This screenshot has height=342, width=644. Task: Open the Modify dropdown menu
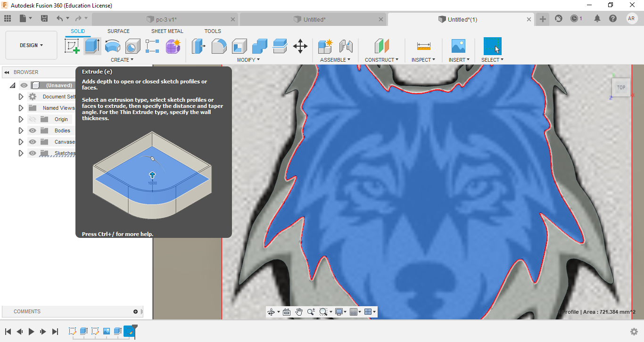248,60
